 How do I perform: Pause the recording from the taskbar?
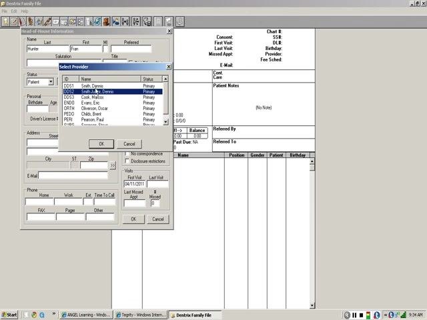(x=354, y=315)
